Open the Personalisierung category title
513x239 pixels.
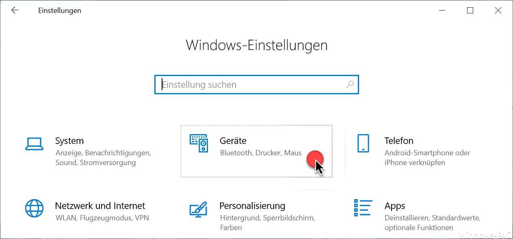(252, 206)
